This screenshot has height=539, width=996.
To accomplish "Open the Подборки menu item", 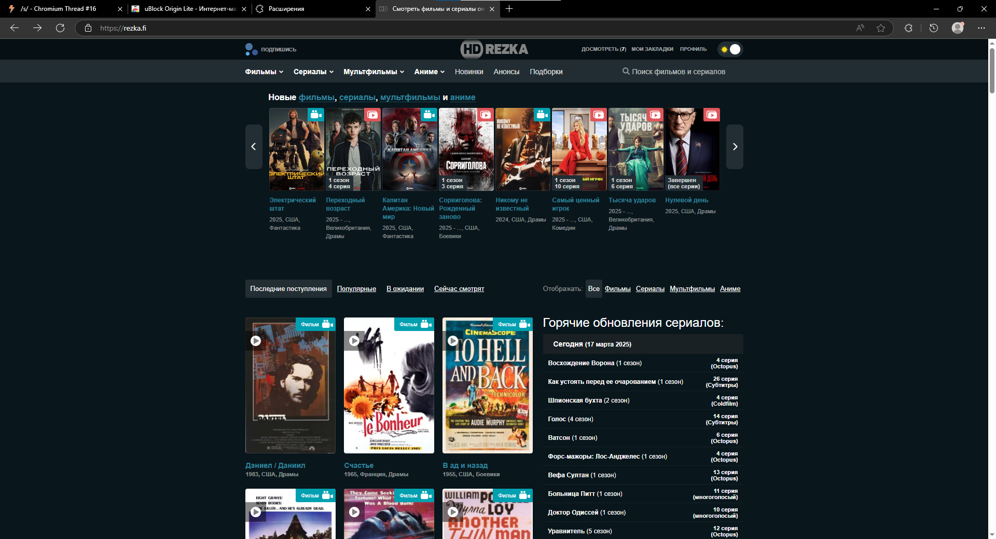I will coord(546,72).
